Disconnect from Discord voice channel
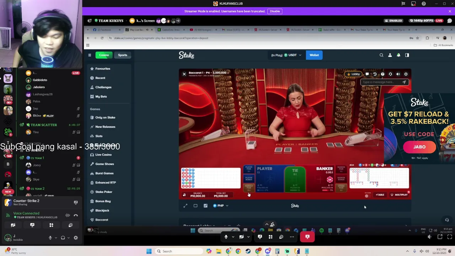The height and width of the screenshot is (256, 455). [x=76, y=215]
